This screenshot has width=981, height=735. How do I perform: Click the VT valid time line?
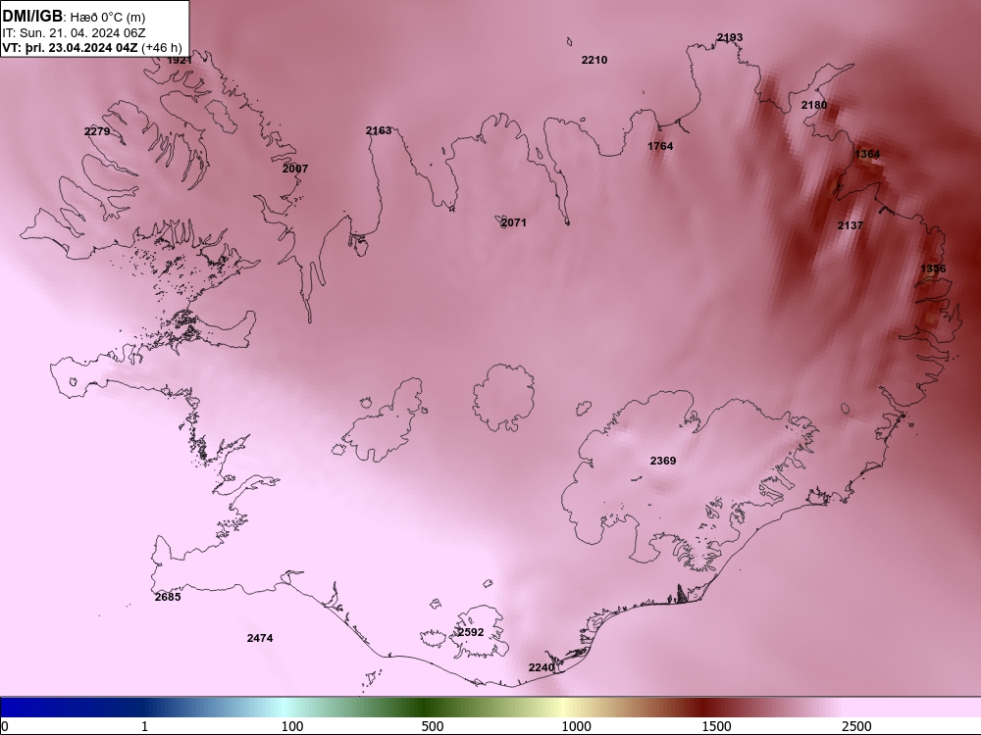(x=92, y=48)
